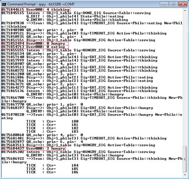This screenshot has width=189, height=179.
Task: Open the Command Prompt system menu icon
Action: [x=4, y=4]
